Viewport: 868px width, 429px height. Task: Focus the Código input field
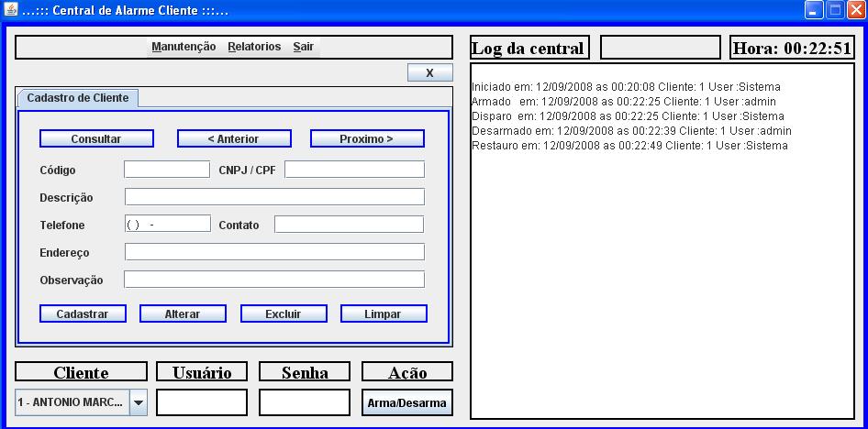tap(167, 170)
